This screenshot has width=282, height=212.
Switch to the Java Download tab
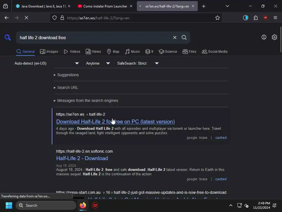pos(41,6)
